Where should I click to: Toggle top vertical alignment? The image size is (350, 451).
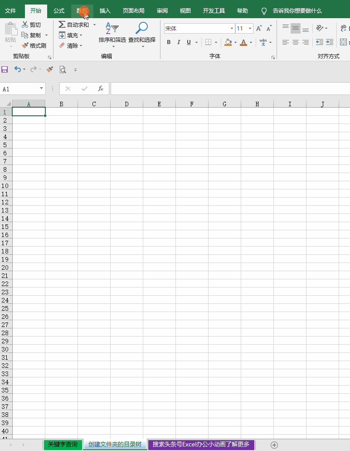pyautogui.click(x=286, y=28)
